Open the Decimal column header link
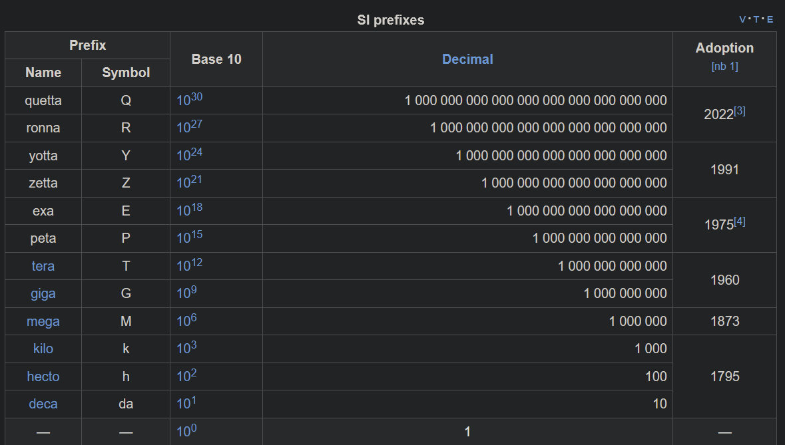 coord(467,59)
